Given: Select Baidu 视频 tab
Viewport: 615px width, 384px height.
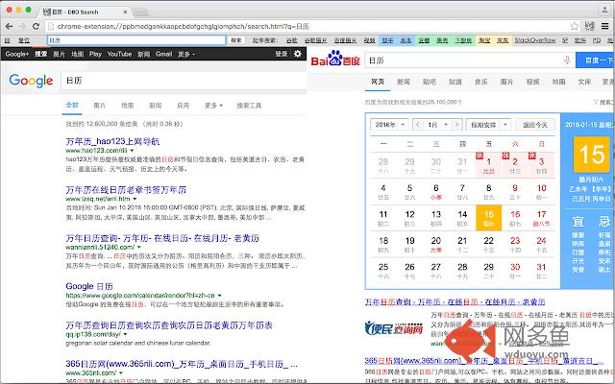Looking at the screenshot, I should tap(532, 82).
